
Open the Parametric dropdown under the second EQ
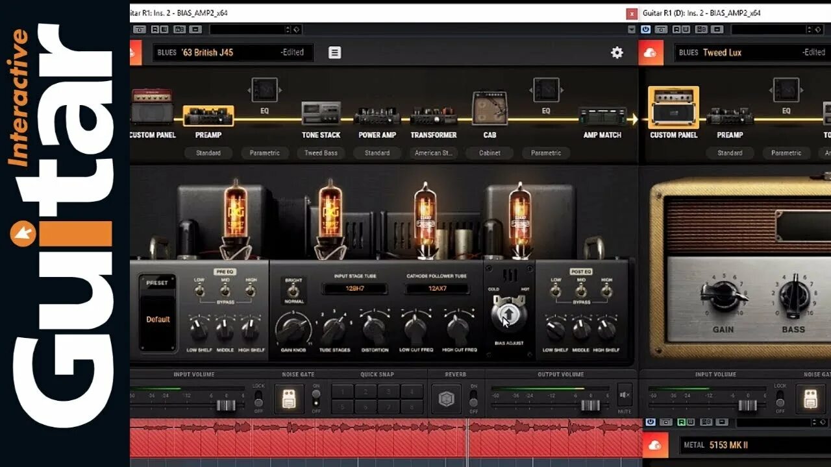[546, 153]
